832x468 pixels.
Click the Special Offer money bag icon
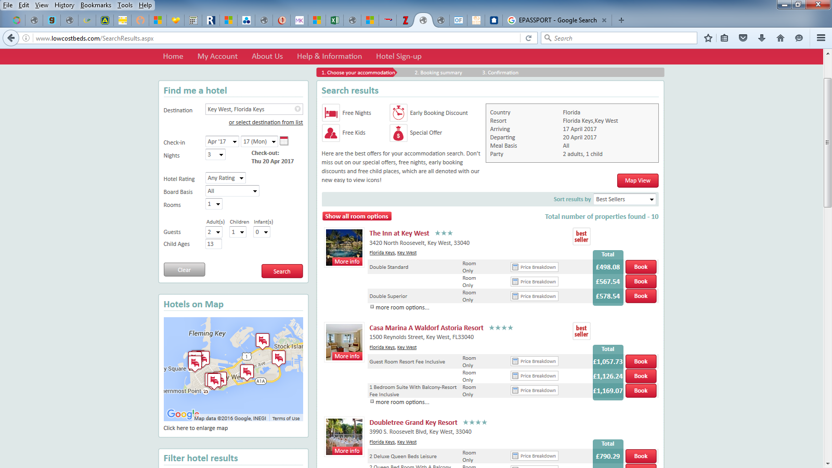(x=398, y=133)
